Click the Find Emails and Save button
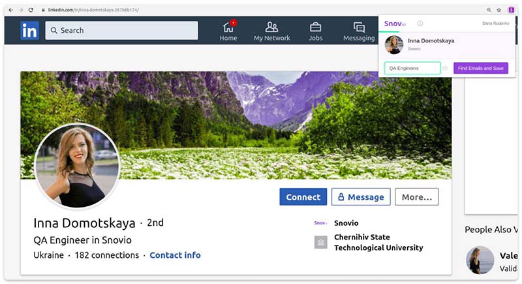Image resolution: width=522 pixels, height=284 pixels. (481, 69)
